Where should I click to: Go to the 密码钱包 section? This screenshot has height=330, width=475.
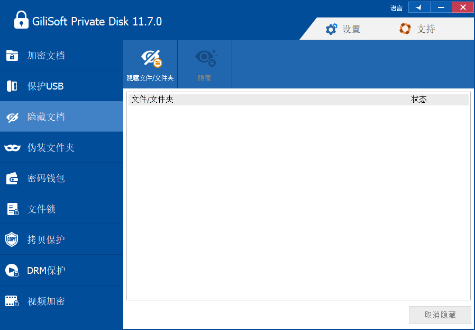click(61, 178)
